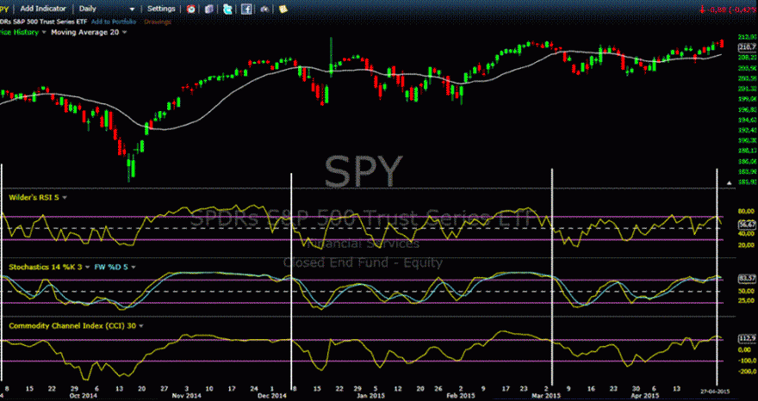Screen dimensions: 758x401
Task: Click the Drawings link
Action: [x=158, y=22]
